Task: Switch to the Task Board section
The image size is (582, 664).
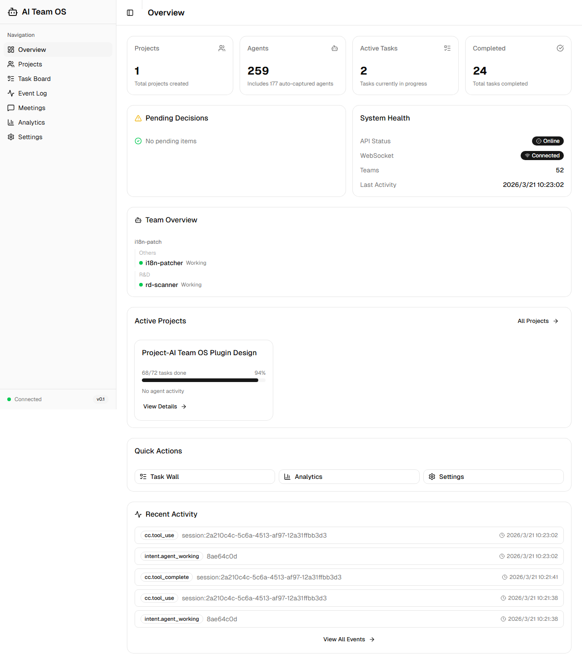Action: click(34, 79)
